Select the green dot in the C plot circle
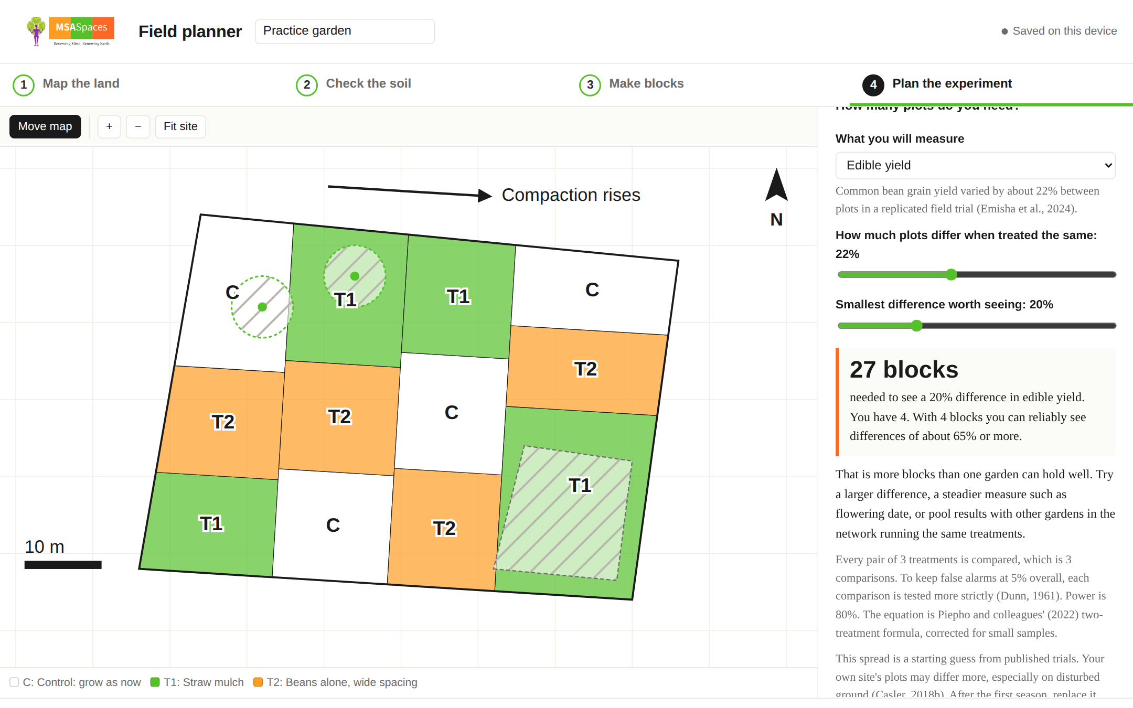The image size is (1133, 708). click(x=262, y=307)
